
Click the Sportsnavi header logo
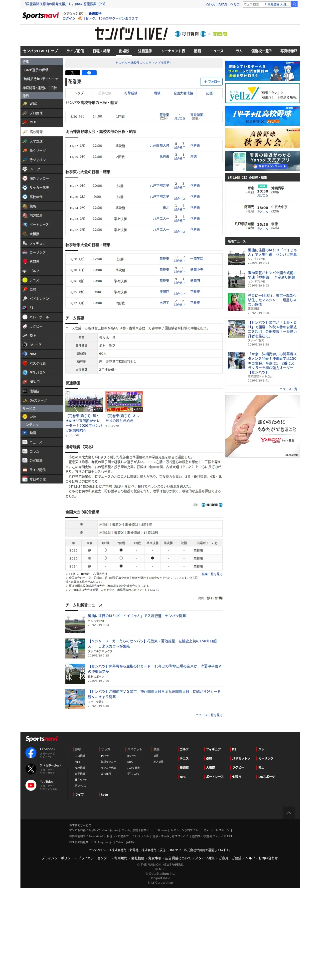coord(40,15)
